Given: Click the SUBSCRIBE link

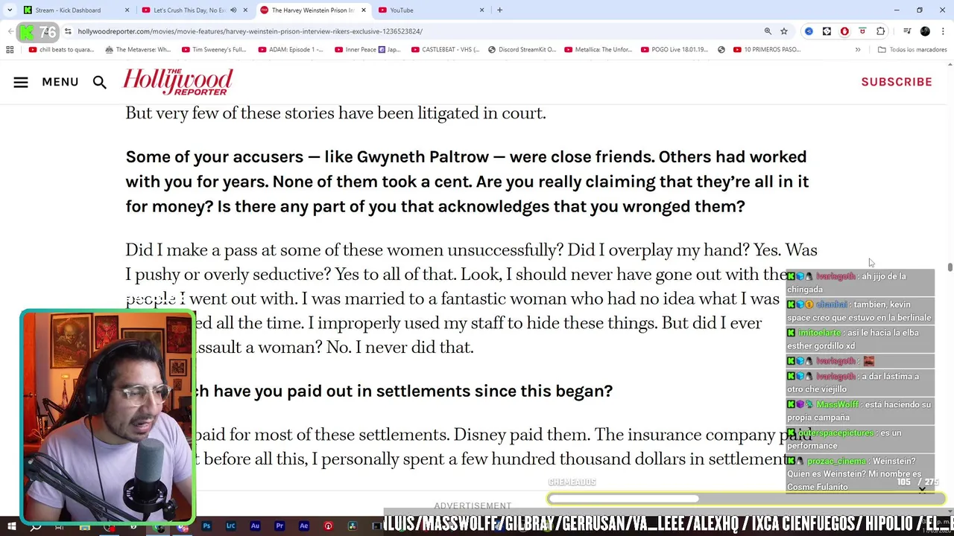Looking at the screenshot, I should (897, 82).
